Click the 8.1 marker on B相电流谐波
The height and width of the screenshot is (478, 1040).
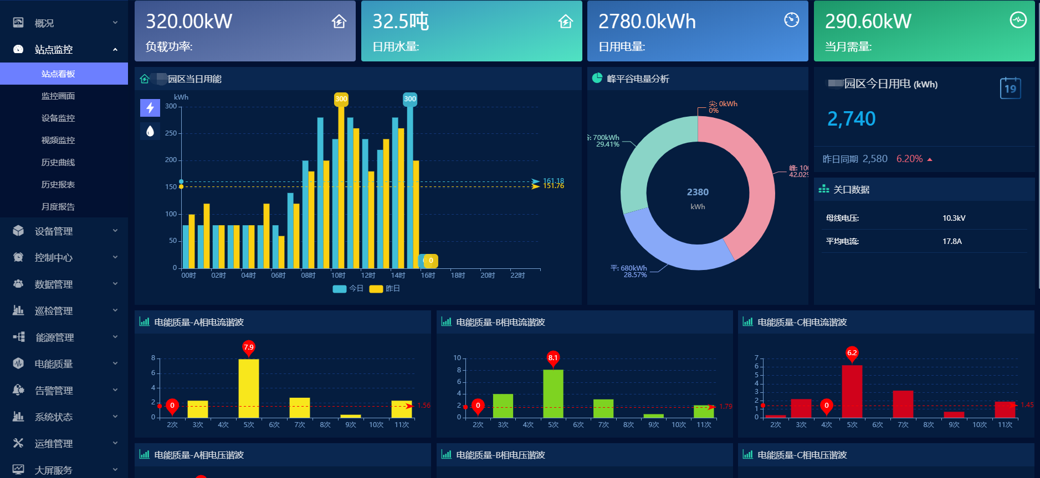point(553,358)
